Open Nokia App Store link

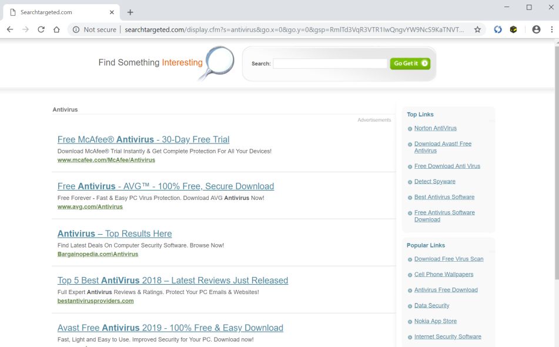coord(436,321)
